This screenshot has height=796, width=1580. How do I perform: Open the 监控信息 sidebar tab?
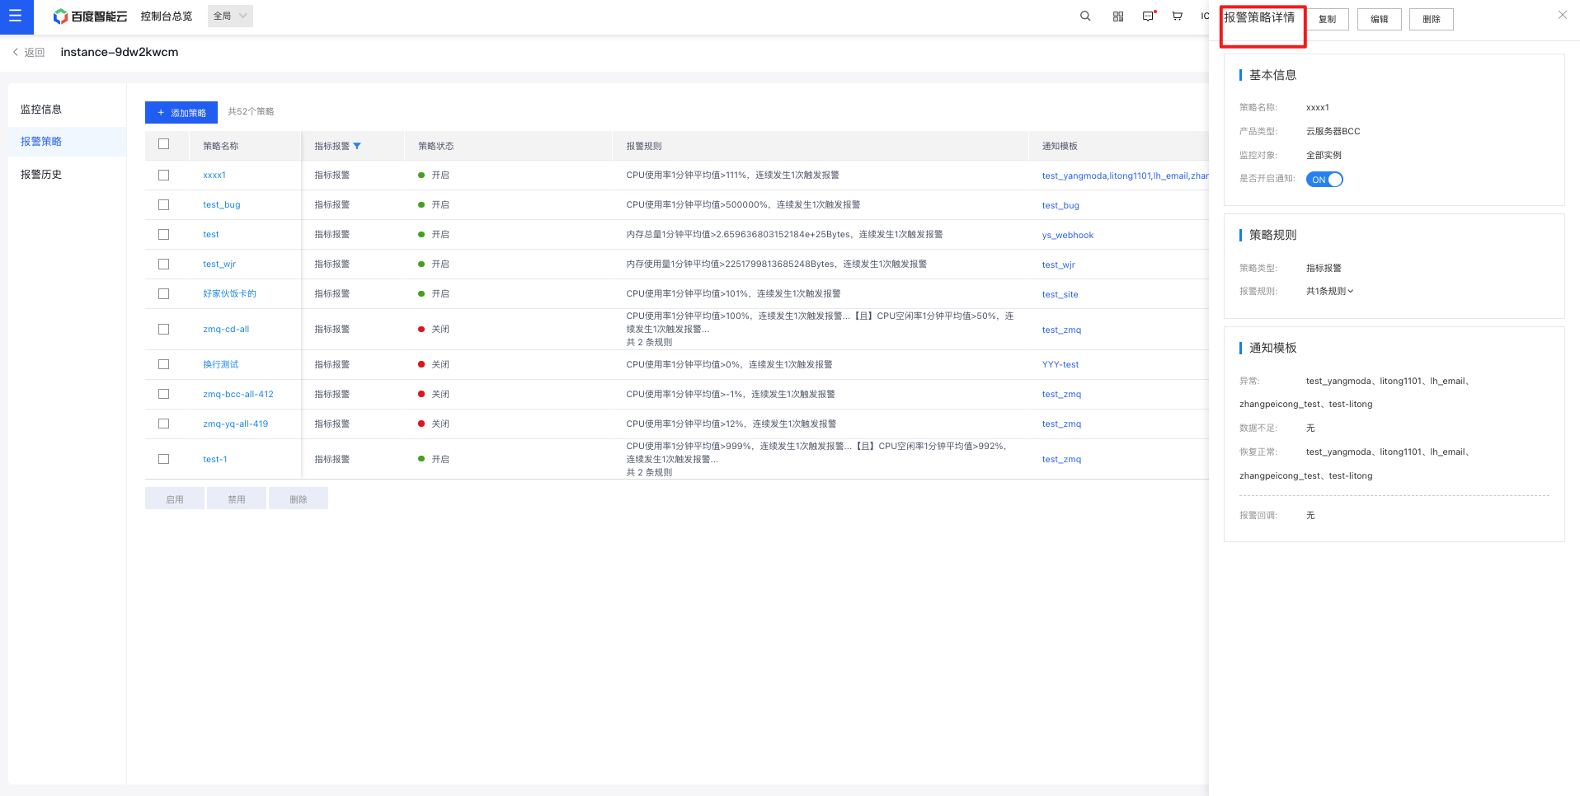pos(41,110)
